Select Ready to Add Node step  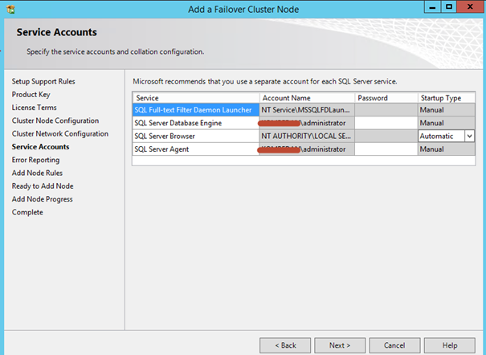[x=43, y=186]
